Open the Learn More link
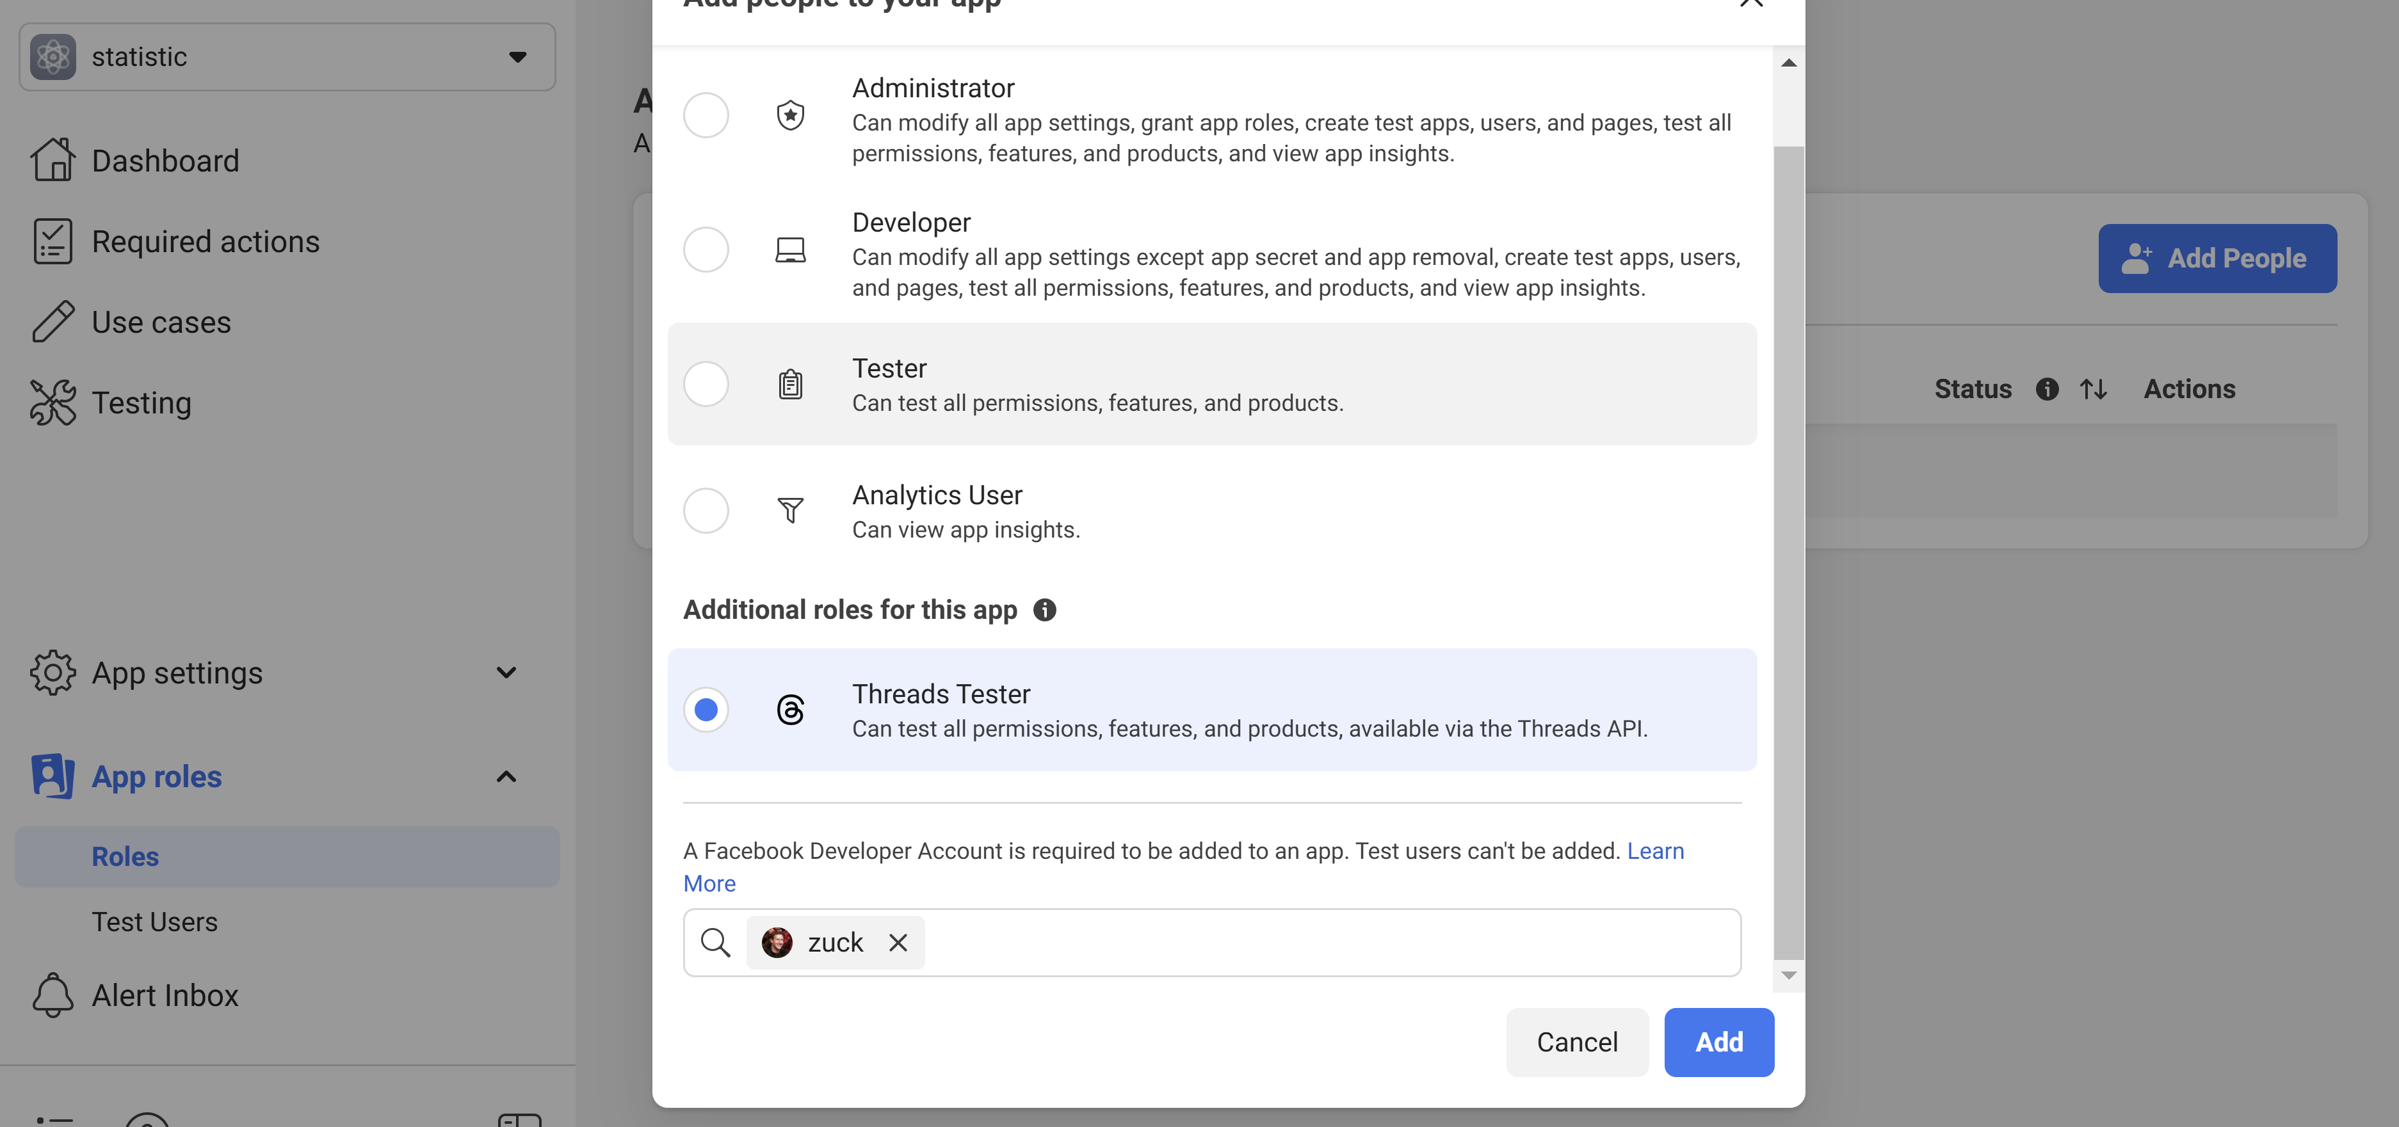 click(1655, 851)
